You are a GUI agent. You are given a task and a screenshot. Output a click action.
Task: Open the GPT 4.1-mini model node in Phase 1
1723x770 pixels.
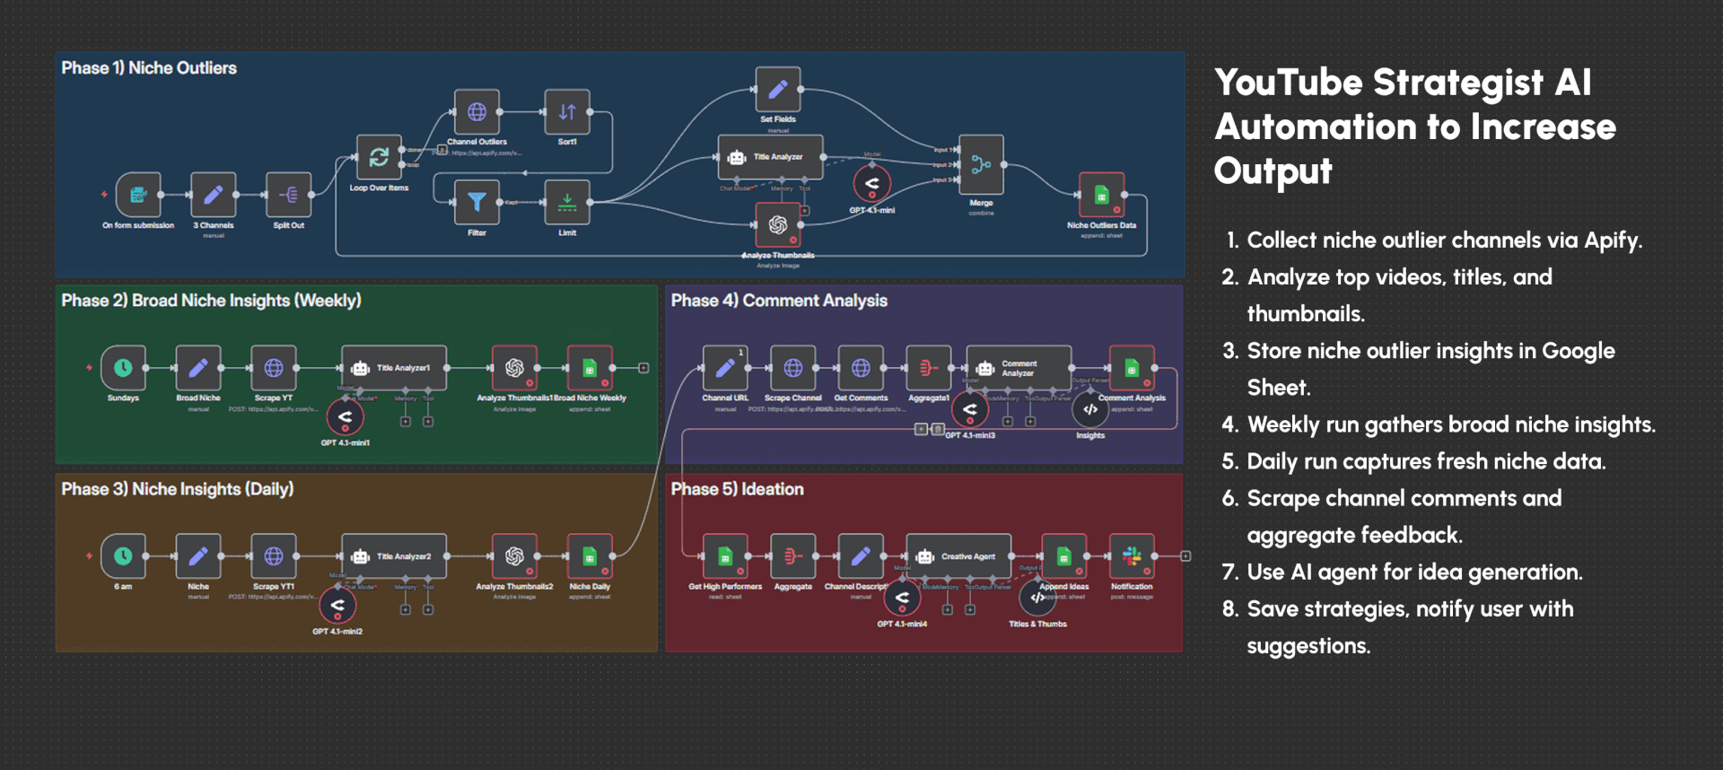871,184
